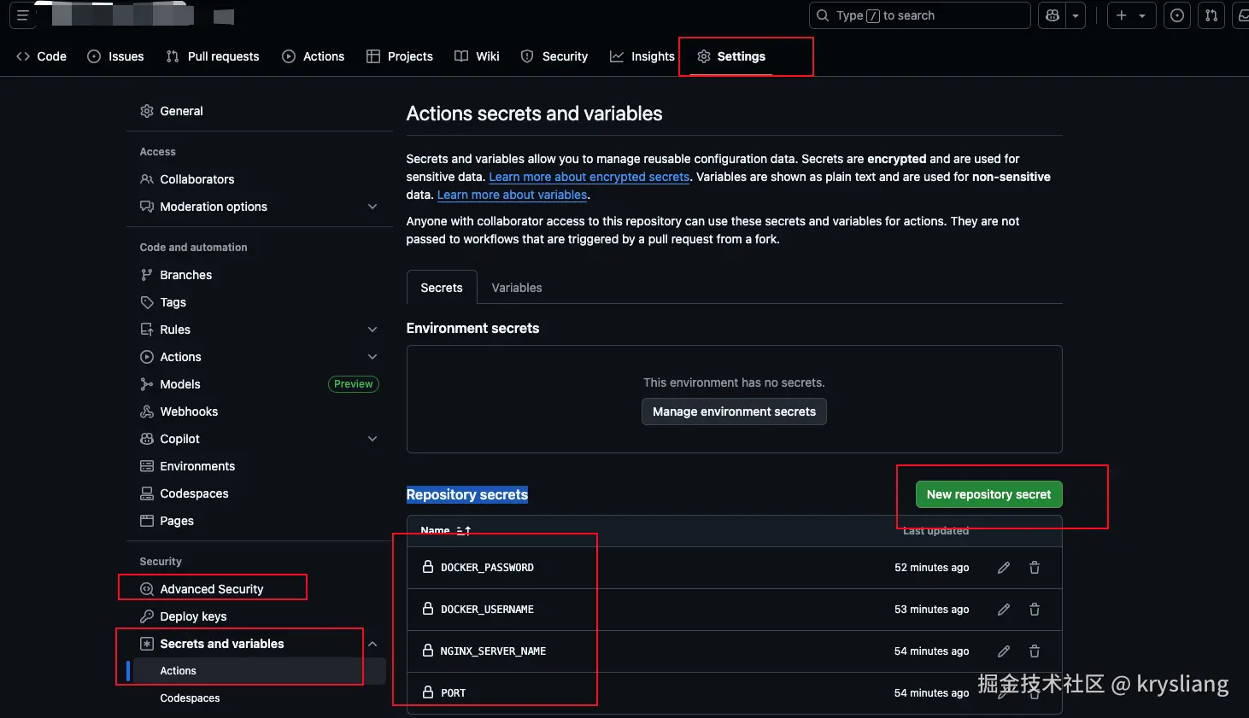The width and height of the screenshot is (1249, 718).
Task: Switch to the Variables tab
Action: (517, 288)
